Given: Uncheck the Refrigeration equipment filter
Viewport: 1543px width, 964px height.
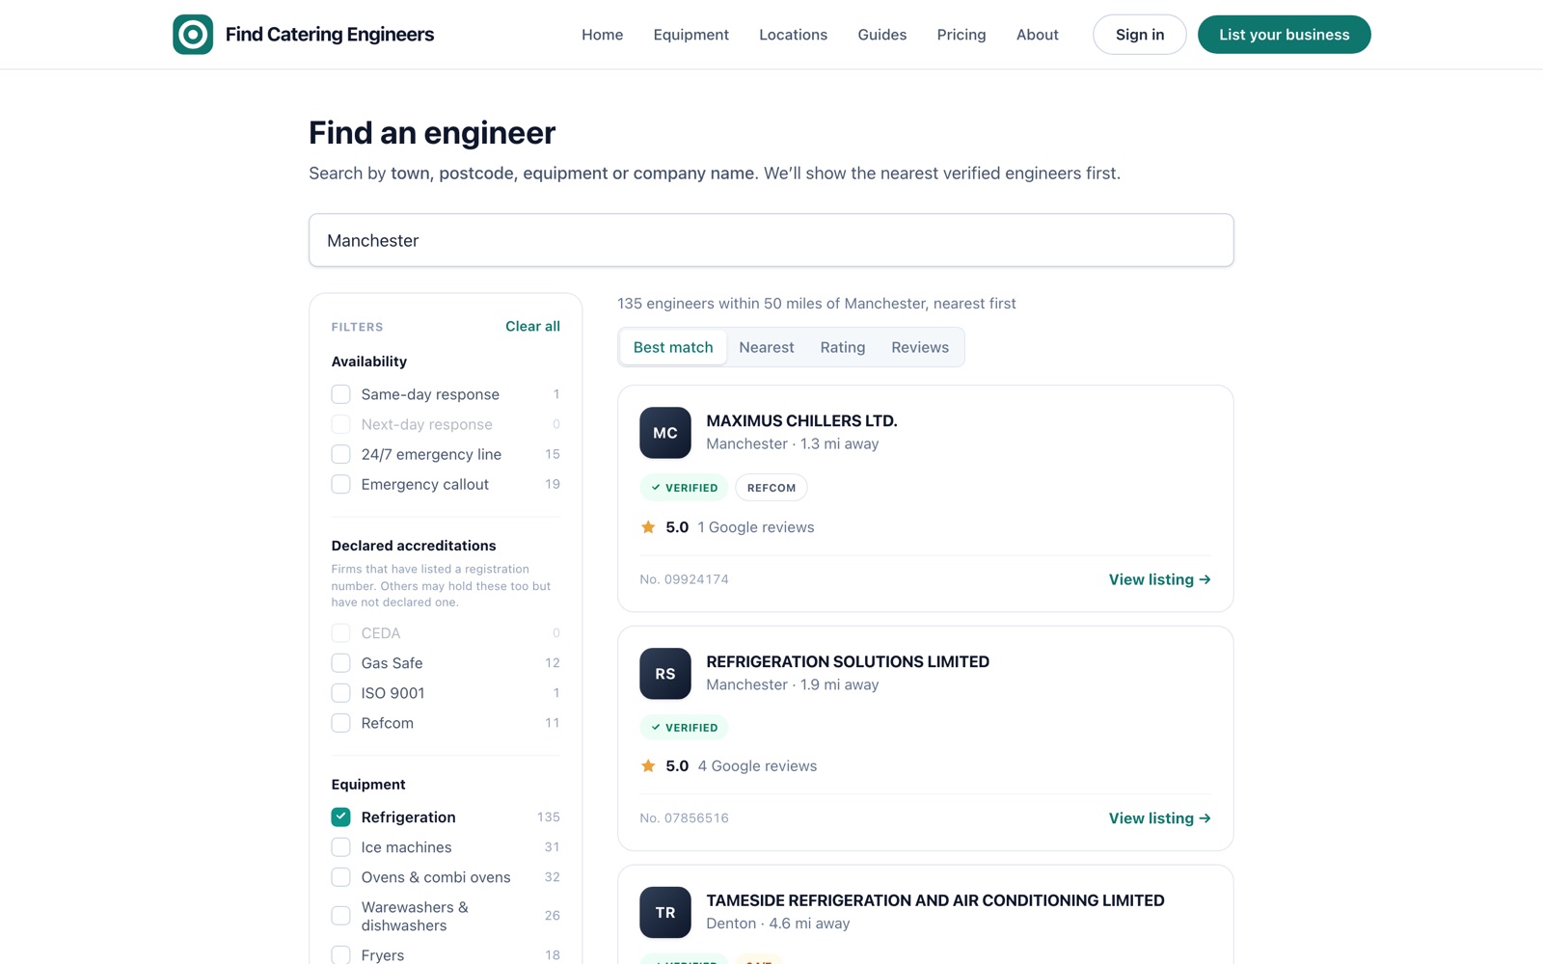Looking at the screenshot, I should (x=340, y=817).
